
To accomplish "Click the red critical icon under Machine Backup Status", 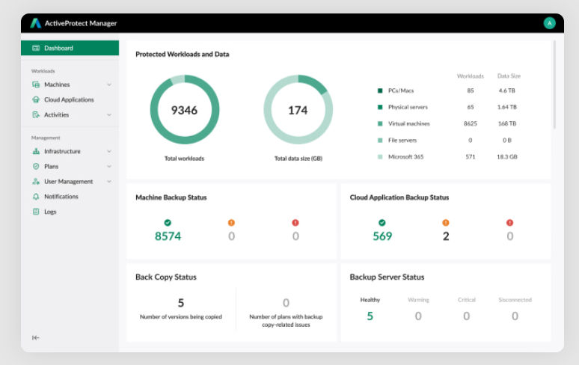I will (295, 222).
